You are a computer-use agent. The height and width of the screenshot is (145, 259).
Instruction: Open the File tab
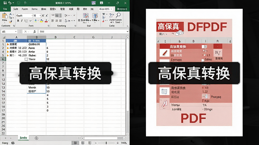pyautogui.click(x=5, y=9)
